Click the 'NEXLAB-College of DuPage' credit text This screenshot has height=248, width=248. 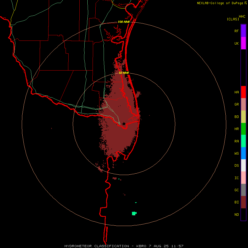220,3
